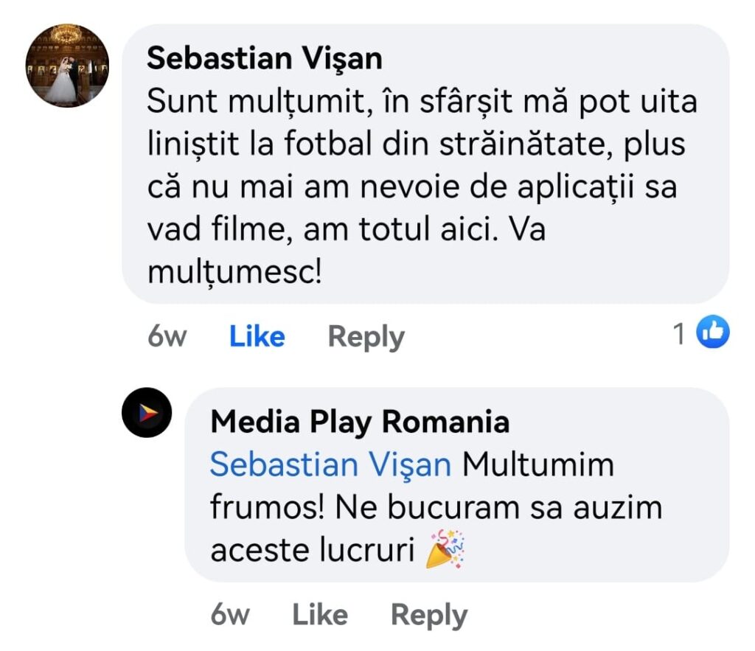Open the Media Play Romania logo avatar
The width and height of the screenshot is (755, 651).
147,413
